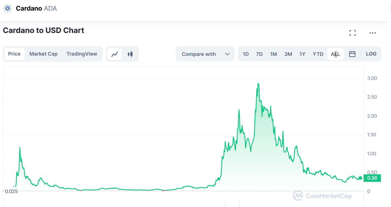Expand the Compare with dropdown

point(205,54)
